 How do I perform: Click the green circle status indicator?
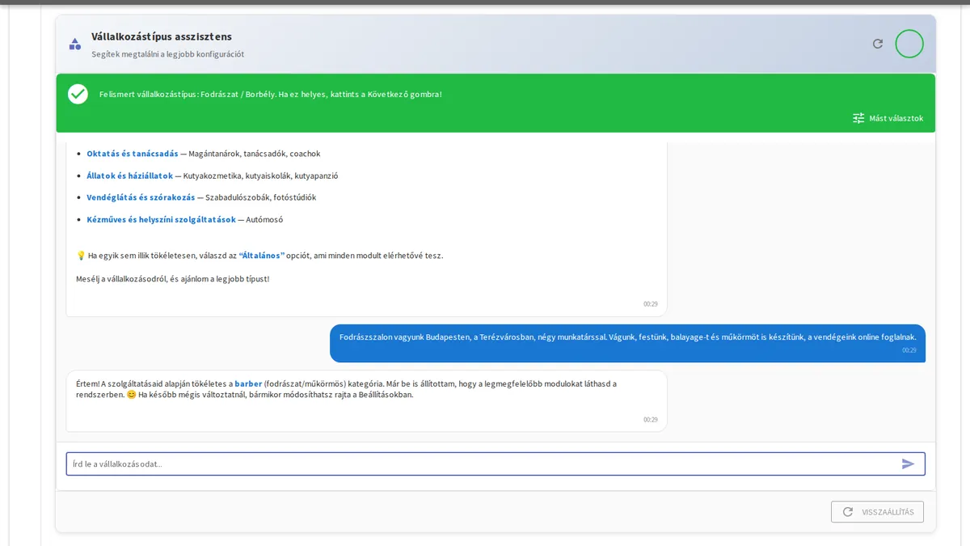tap(909, 44)
